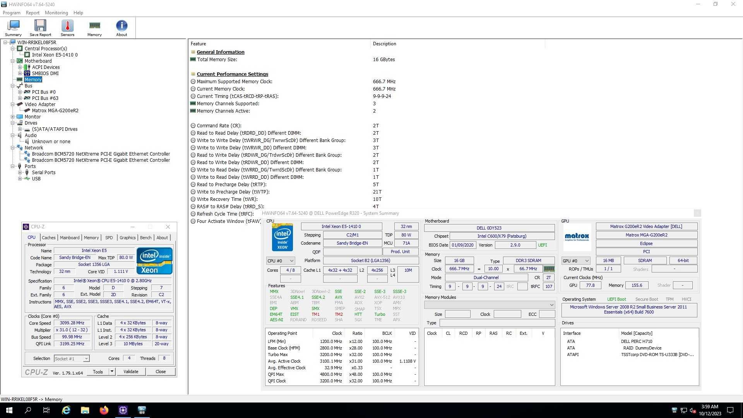Click the taskbar clock showing 3:59 AM

point(710,410)
